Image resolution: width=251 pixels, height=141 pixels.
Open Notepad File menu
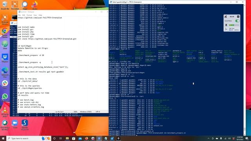[x=19, y=15]
